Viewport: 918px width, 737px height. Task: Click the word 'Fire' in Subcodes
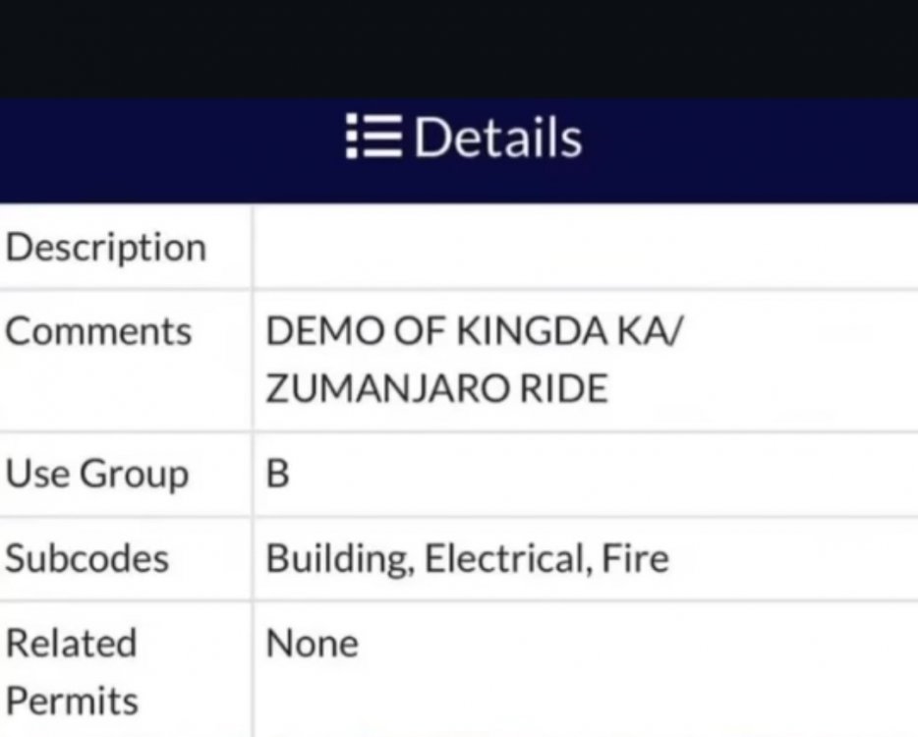(638, 559)
